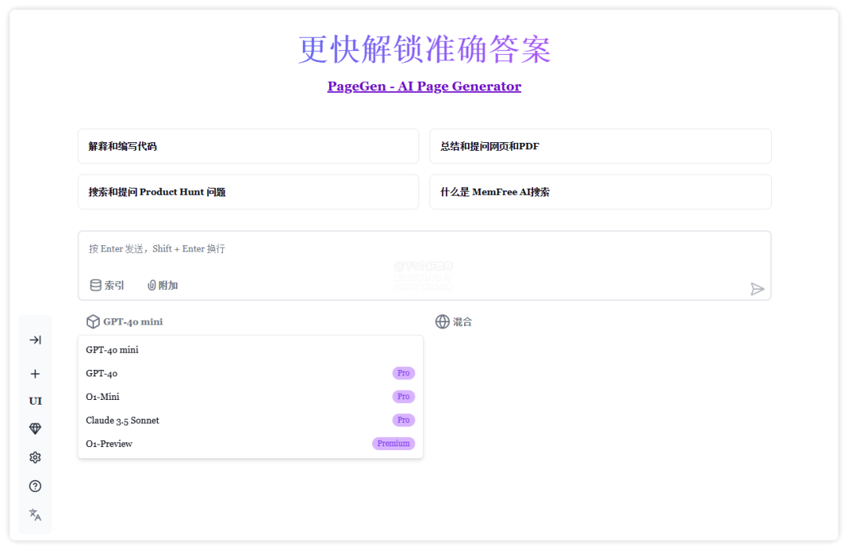Open settings gear in sidebar
The image size is (848, 550).
click(35, 457)
